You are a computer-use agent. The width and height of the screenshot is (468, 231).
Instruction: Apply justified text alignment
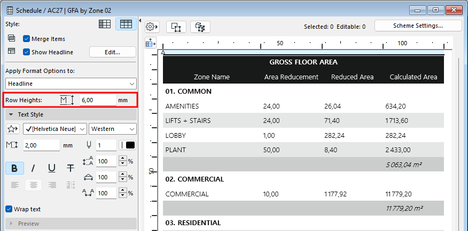click(x=71, y=185)
